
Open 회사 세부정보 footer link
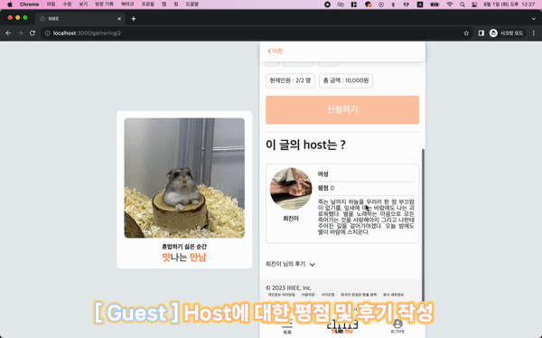pos(393,295)
